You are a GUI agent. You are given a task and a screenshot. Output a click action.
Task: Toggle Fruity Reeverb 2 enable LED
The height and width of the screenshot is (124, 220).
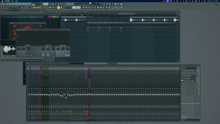(199, 76)
